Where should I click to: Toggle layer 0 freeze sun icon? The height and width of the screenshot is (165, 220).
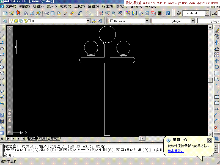16,21
